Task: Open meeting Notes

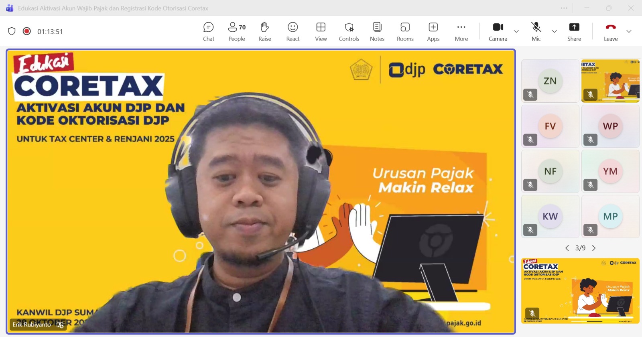Action: click(377, 32)
